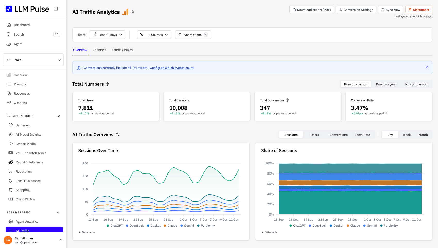Viewport: 438px width, 248px height.
Task: Click the Conversion Rate value 3.47%
Action: [359, 108]
